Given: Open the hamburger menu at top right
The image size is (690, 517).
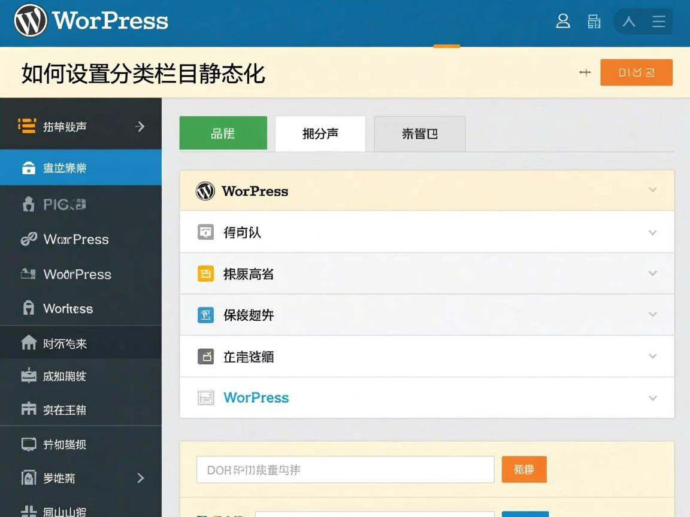Looking at the screenshot, I should point(659,22).
